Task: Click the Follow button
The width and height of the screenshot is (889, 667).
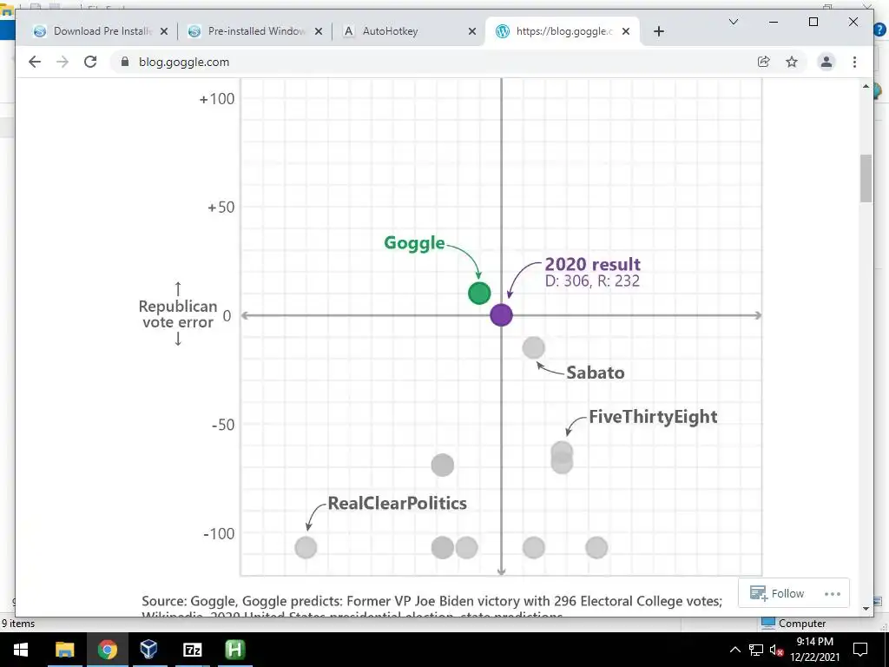Action: (777, 593)
